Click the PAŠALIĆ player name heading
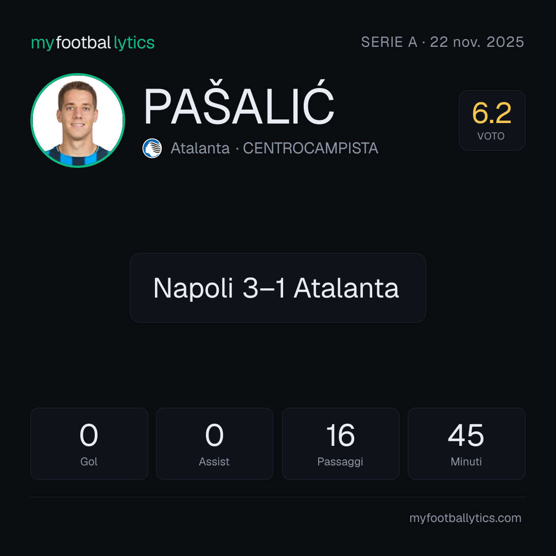Image resolution: width=556 pixels, height=556 pixels. click(x=239, y=102)
